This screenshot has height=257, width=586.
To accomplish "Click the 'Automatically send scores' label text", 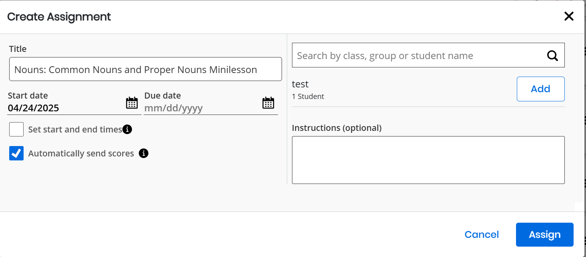I will coord(81,154).
